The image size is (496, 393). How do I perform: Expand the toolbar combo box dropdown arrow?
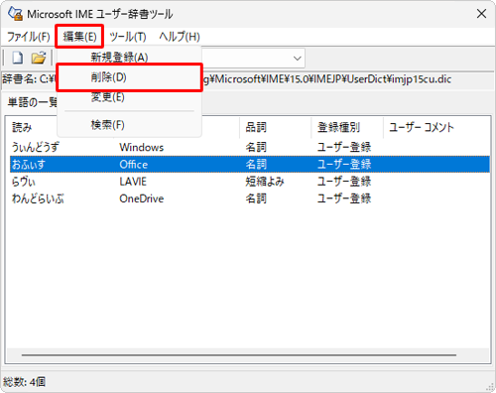tap(297, 59)
